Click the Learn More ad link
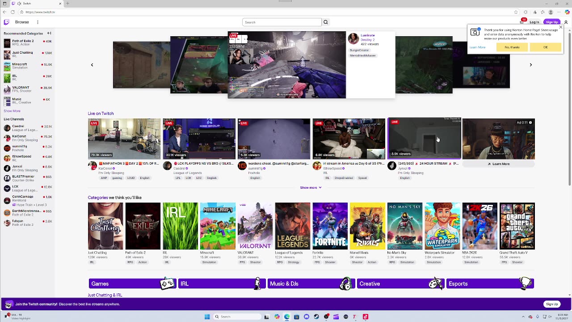Image resolution: width=572 pixels, height=322 pixels. [x=499, y=164]
